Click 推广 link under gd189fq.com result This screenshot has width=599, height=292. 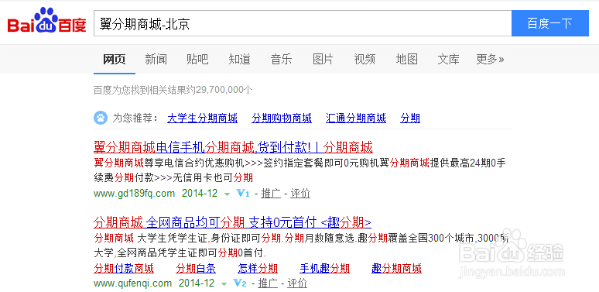tap(271, 194)
